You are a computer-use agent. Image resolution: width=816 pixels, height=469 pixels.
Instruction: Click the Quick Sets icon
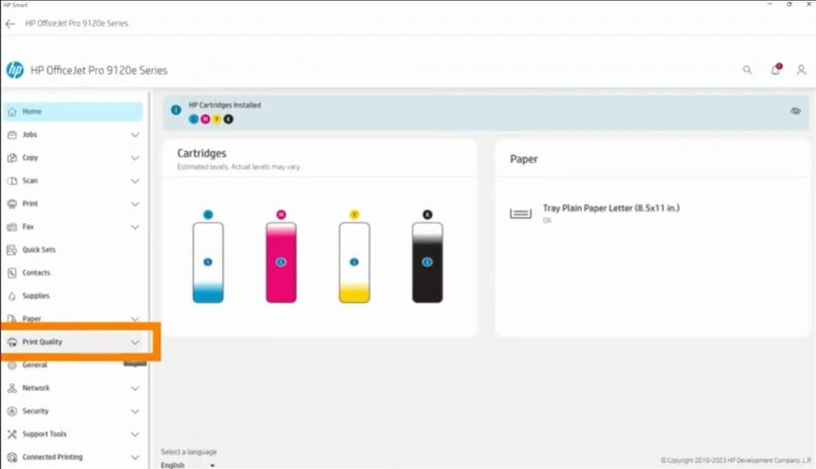pos(12,250)
